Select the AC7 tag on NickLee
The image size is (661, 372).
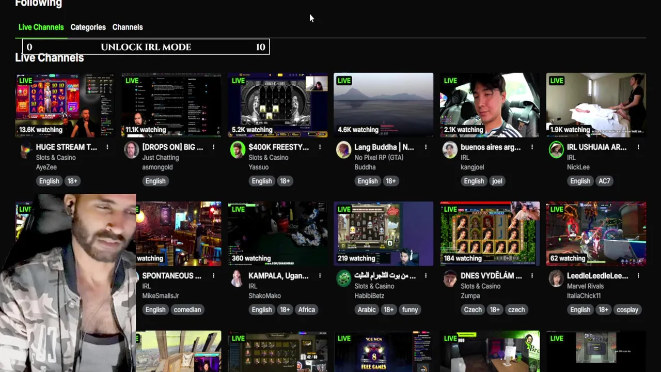[x=604, y=181]
